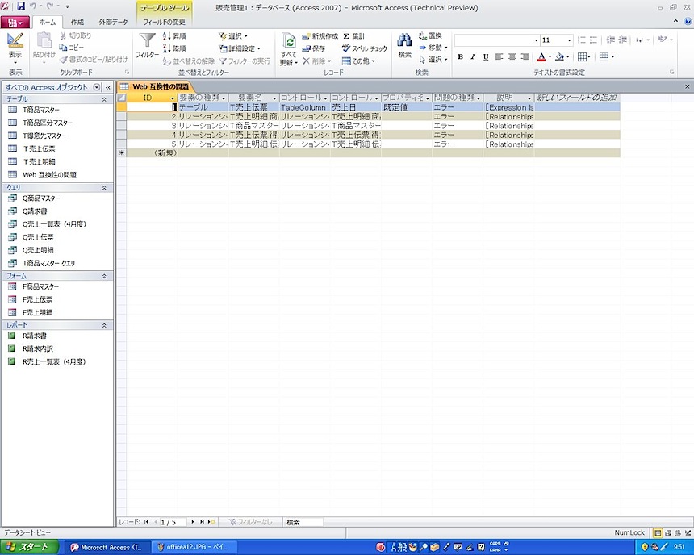Collapse the テーブル group

pyautogui.click(x=104, y=99)
